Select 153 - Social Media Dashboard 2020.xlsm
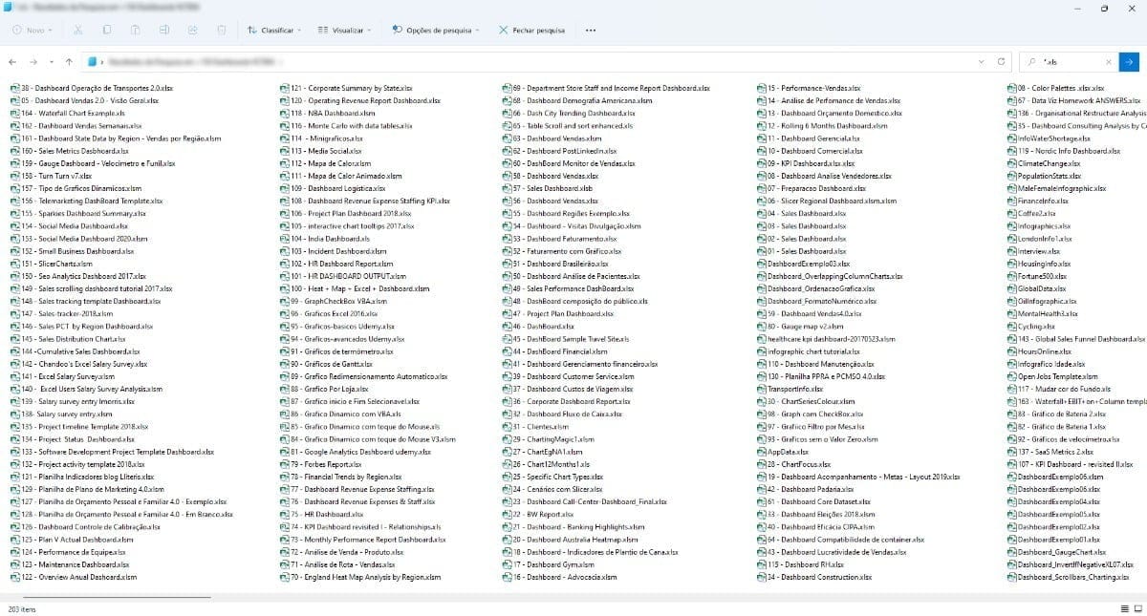The image size is (1147, 616). (x=78, y=239)
